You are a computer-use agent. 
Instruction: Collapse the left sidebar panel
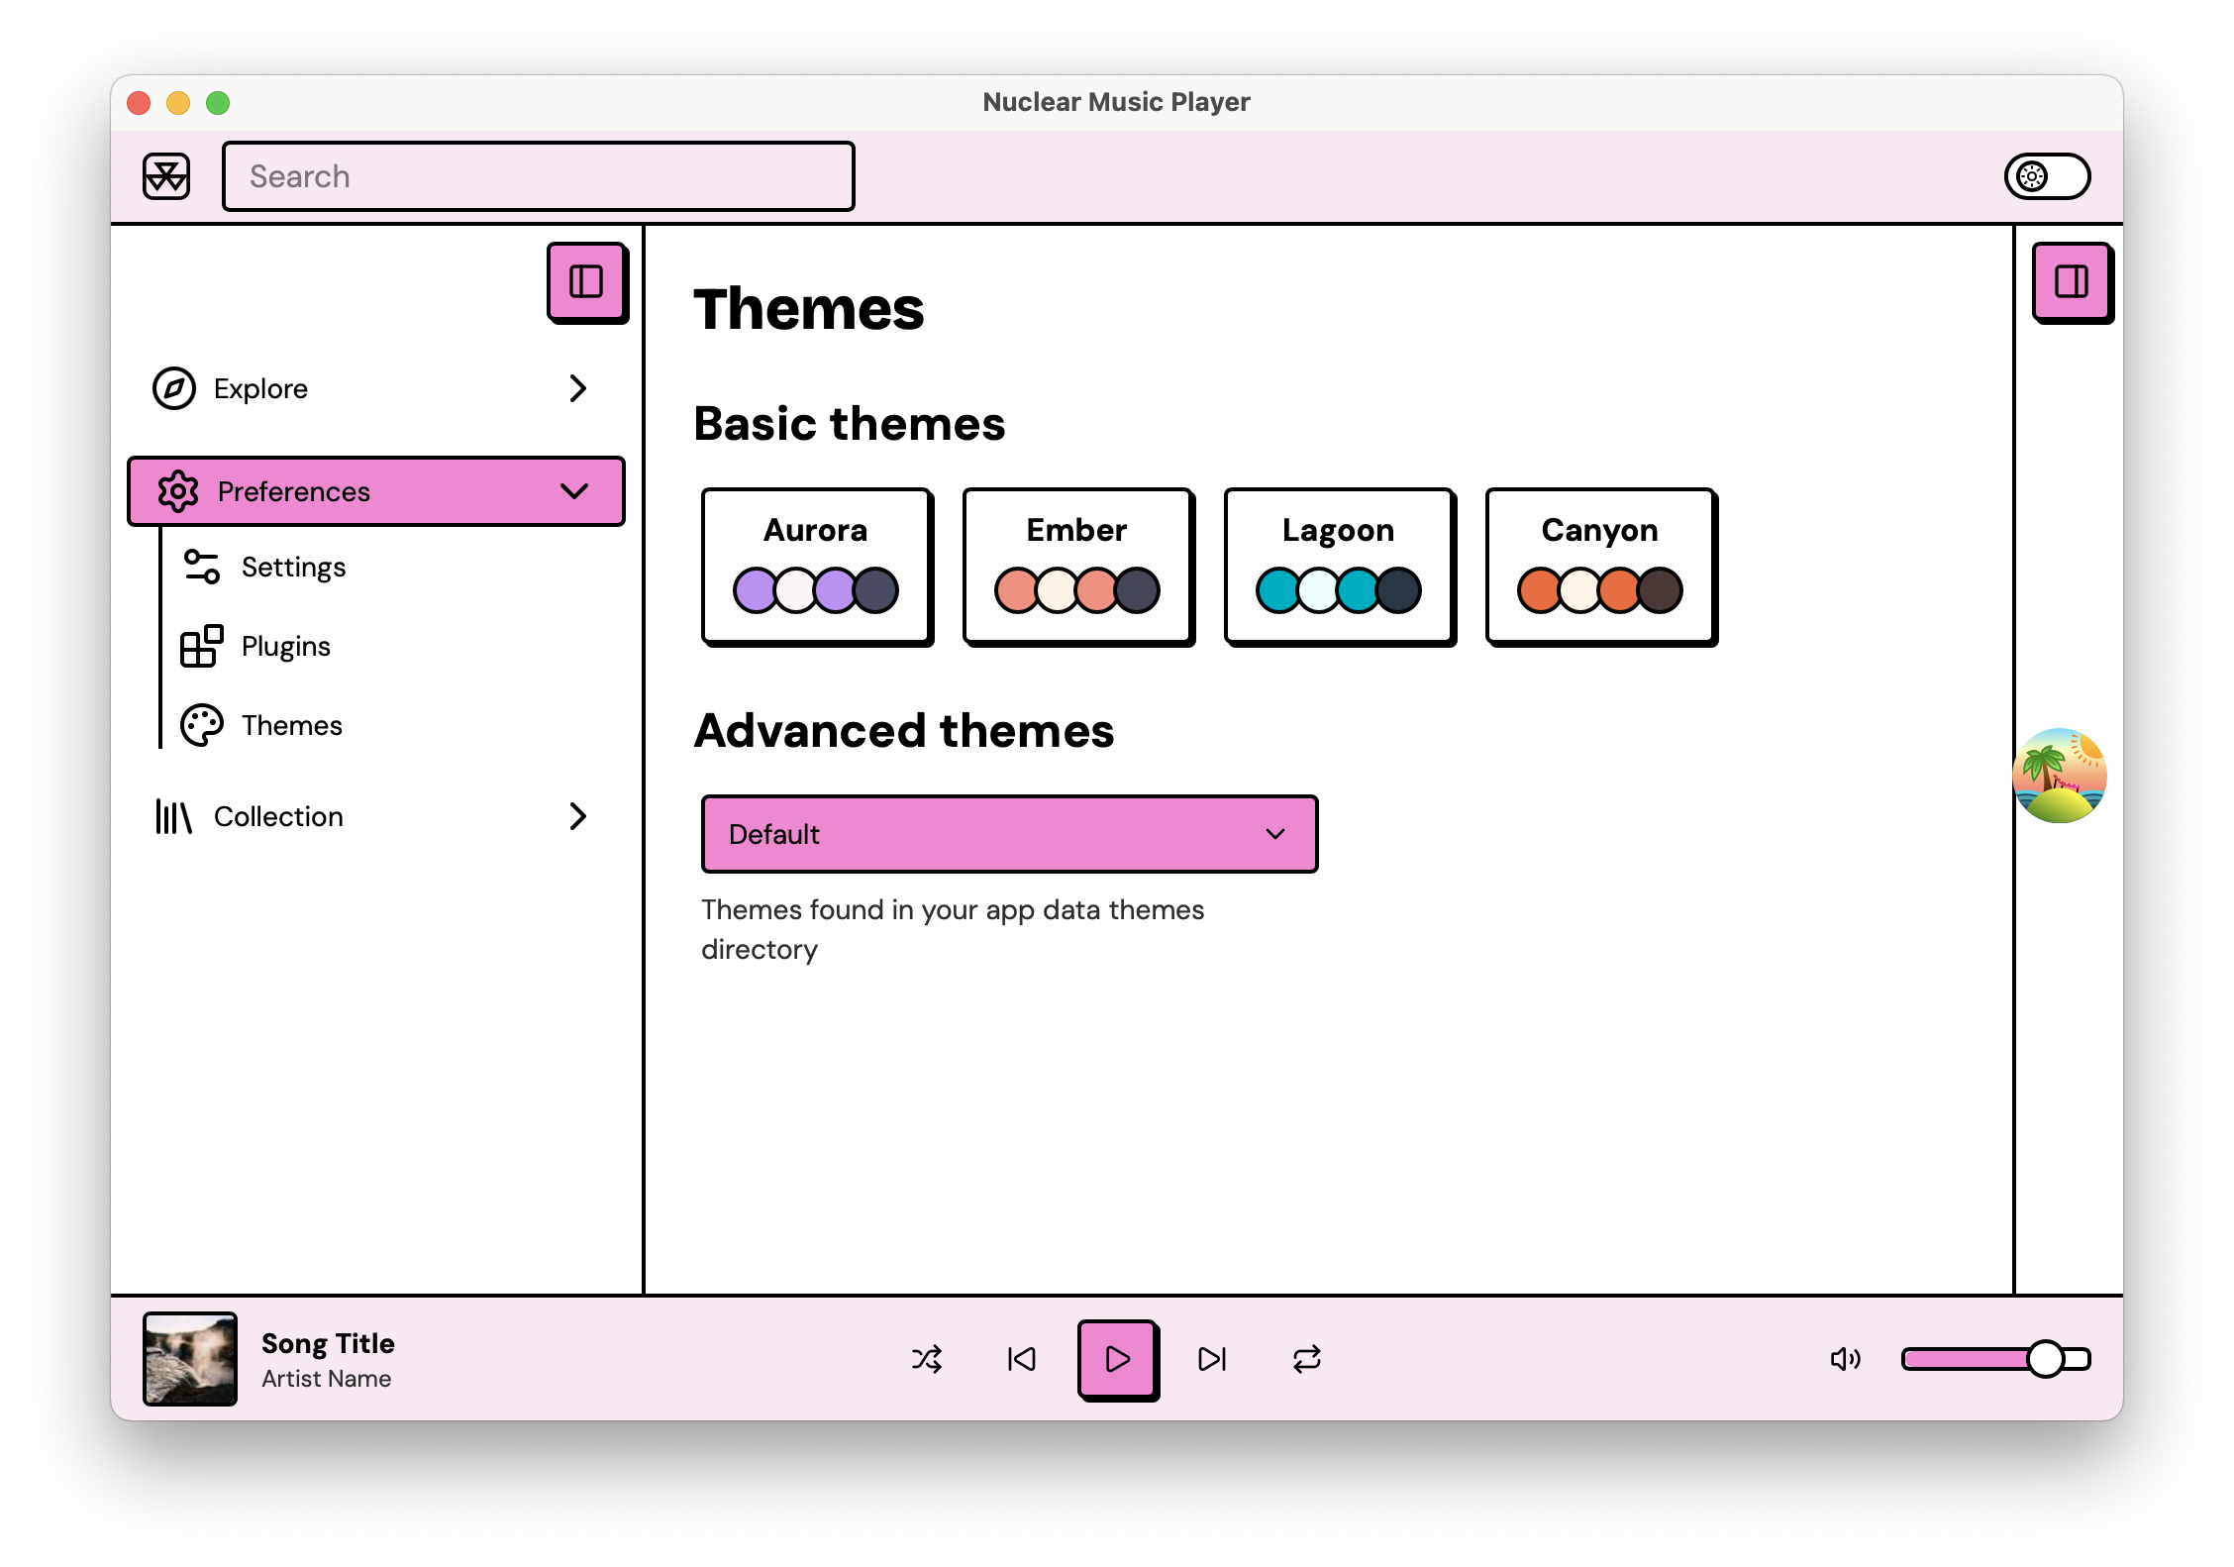pos(586,282)
